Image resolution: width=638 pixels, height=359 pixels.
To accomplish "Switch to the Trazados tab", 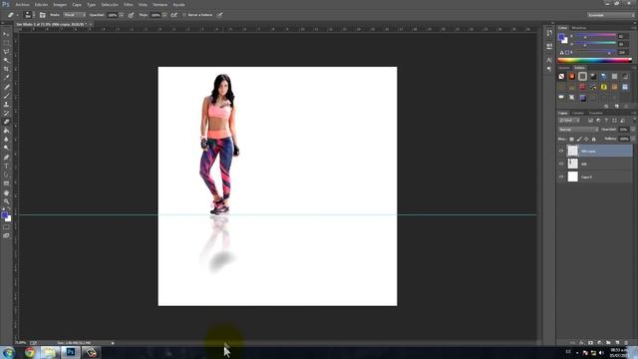I will (x=596, y=113).
